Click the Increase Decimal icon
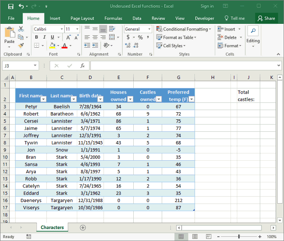The image size is (284, 241). point(128,45)
